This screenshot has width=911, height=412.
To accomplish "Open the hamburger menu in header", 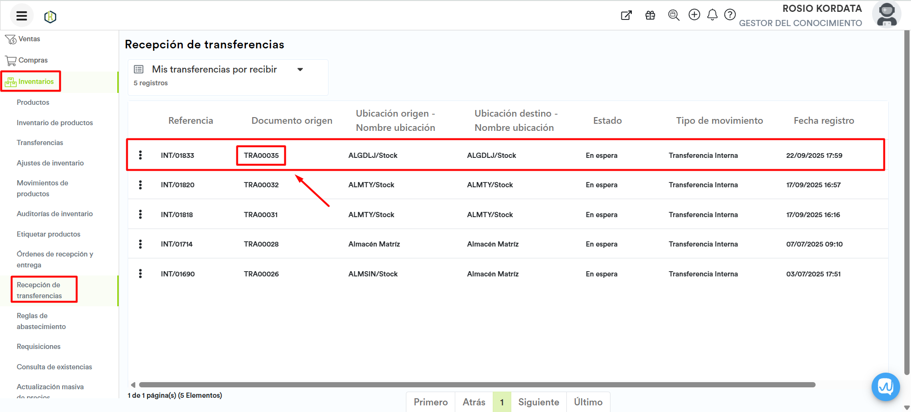I will (21, 16).
